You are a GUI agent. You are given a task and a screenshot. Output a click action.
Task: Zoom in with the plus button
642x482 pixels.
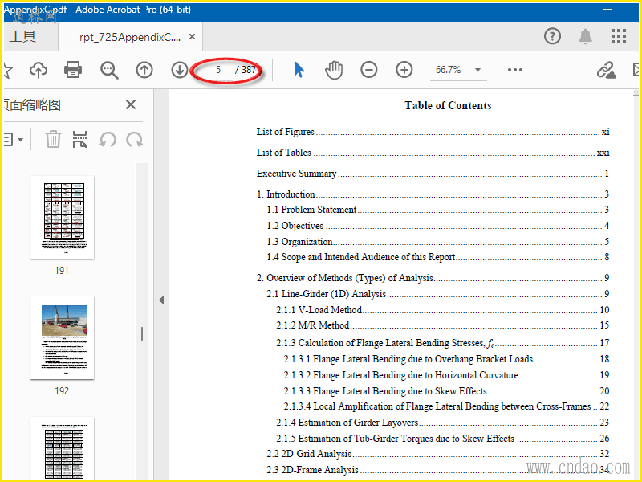pyautogui.click(x=404, y=70)
